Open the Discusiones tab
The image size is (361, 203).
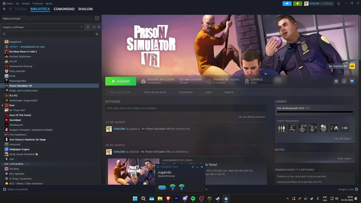tap(186, 92)
